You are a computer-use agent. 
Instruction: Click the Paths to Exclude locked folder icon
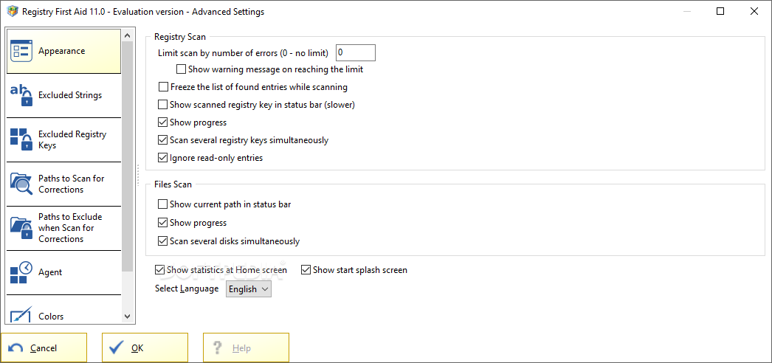click(x=21, y=228)
